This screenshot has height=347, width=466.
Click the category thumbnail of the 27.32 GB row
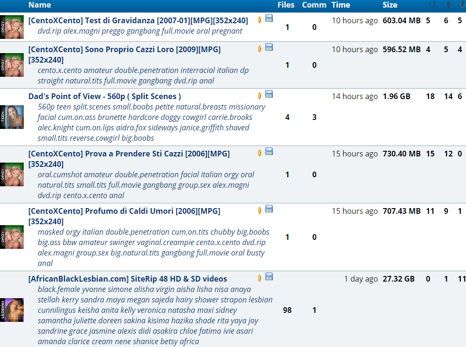coord(12,310)
